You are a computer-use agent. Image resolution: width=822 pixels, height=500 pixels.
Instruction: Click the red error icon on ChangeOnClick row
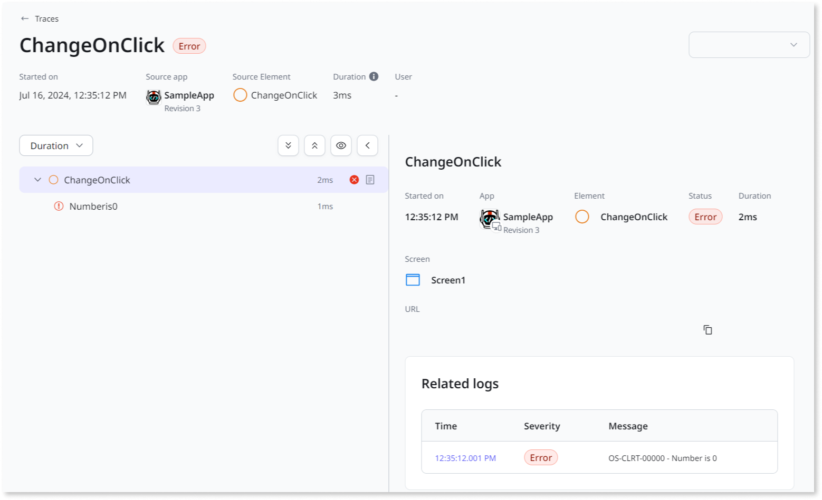[x=354, y=180]
